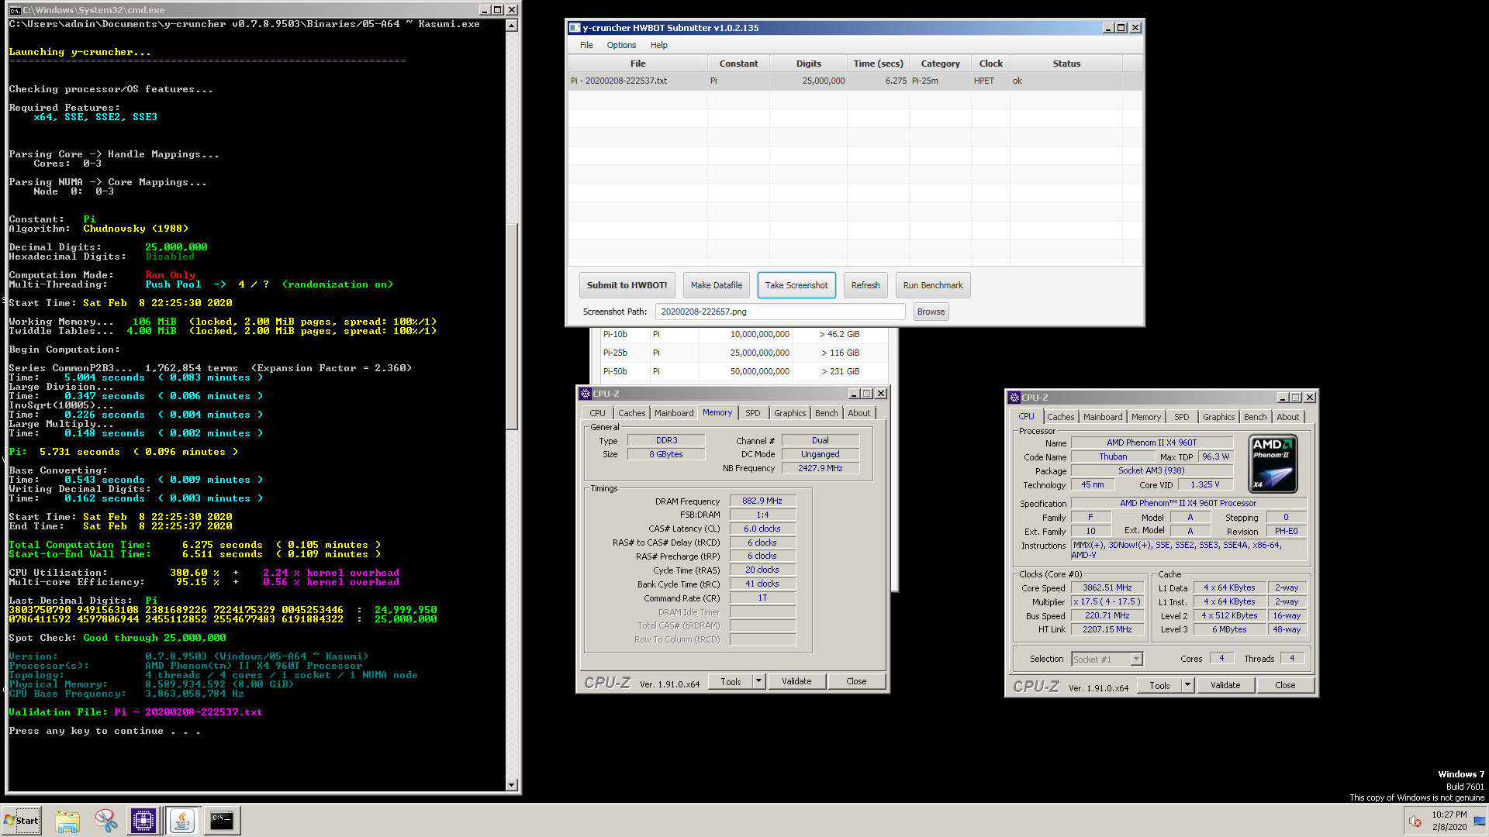Click the Status column header
This screenshot has width=1489, height=837.
[1066, 64]
